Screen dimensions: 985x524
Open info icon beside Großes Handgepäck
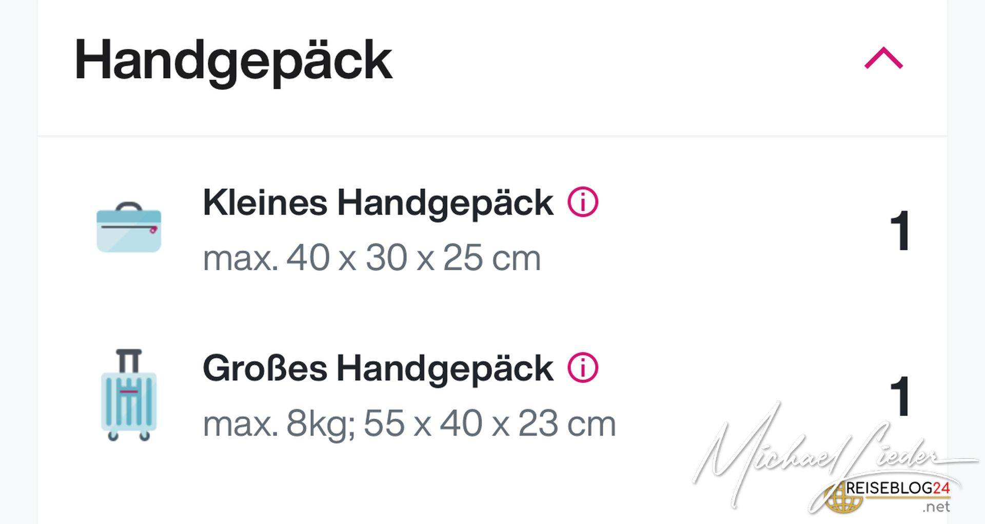click(x=583, y=367)
